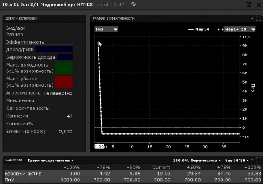Open the 100.0% Переместить dropdown
The height and width of the screenshot is (184, 263).
coord(197,160)
